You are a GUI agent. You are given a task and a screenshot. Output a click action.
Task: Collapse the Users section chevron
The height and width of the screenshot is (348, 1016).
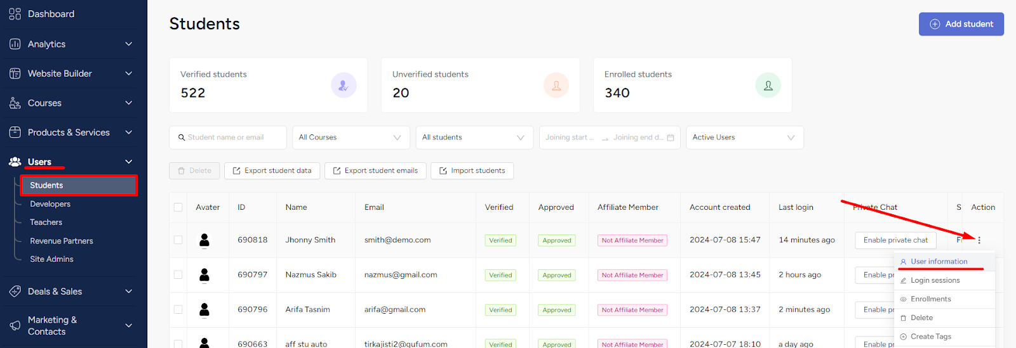tap(129, 162)
